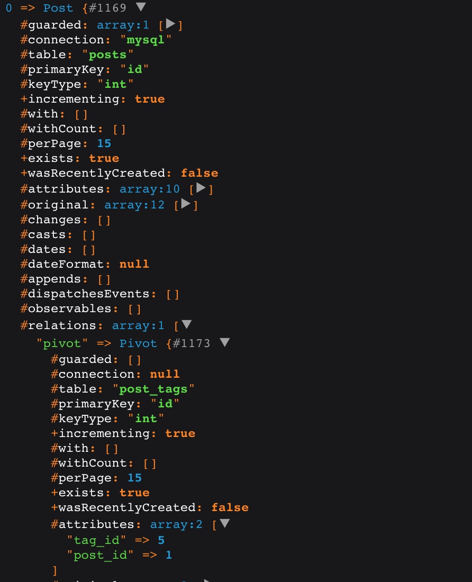The image size is (472, 582).
Task: Click the "post_id" attribute key
Action: pyautogui.click(x=100, y=555)
